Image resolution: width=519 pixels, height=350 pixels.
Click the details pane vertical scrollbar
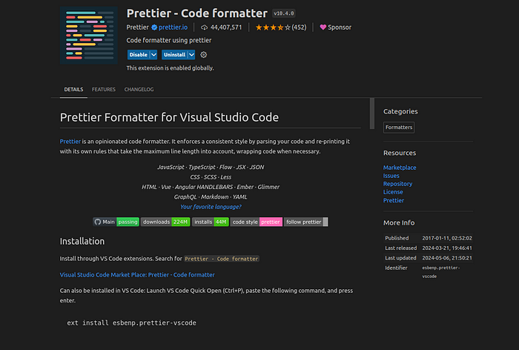[x=372, y=113]
